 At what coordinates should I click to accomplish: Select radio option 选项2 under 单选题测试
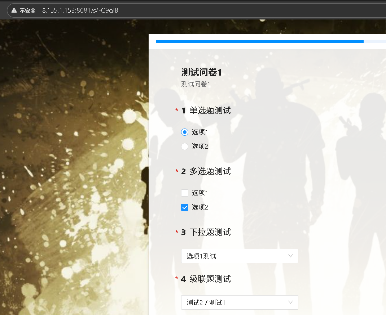point(185,147)
